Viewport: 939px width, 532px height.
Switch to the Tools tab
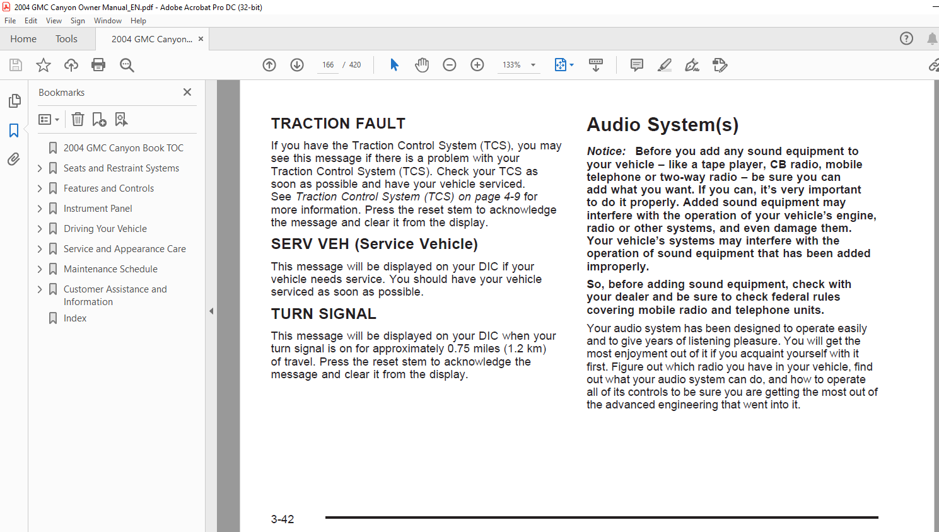point(66,38)
